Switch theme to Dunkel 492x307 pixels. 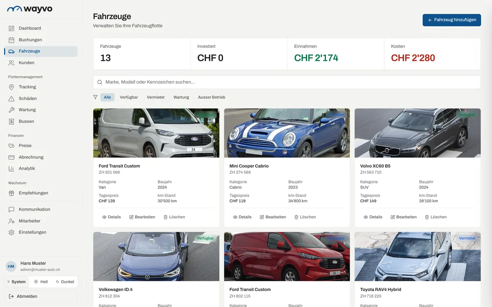(65, 282)
